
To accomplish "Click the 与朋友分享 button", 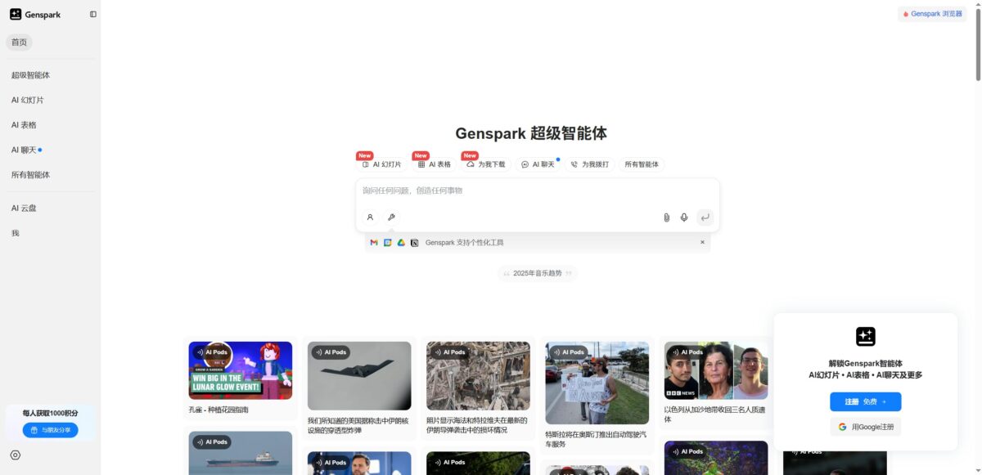I will [x=51, y=430].
